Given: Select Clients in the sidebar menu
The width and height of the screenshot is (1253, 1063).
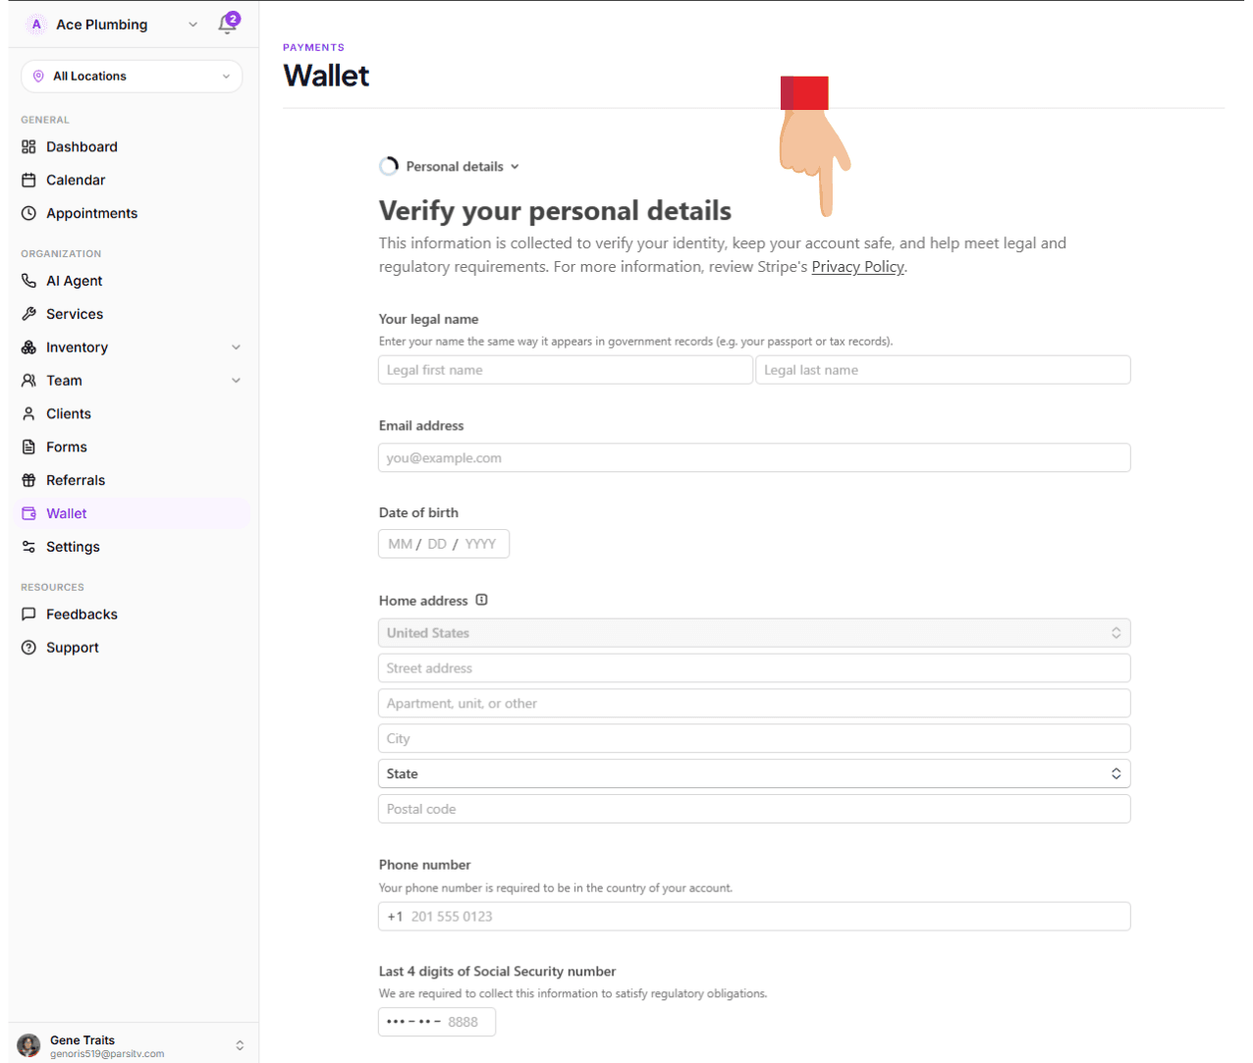Looking at the screenshot, I should [67, 413].
